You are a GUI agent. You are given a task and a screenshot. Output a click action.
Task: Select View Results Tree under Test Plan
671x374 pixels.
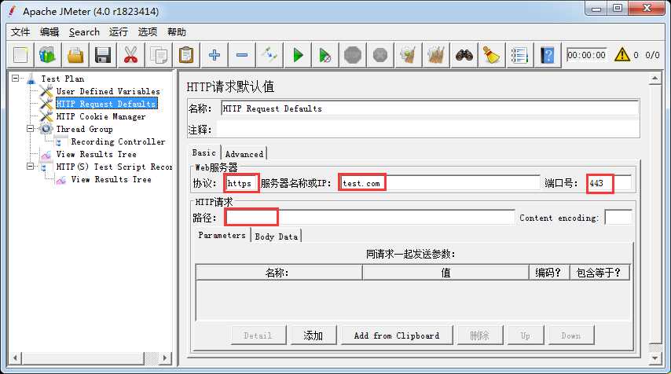pyautogui.click(x=97, y=154)
